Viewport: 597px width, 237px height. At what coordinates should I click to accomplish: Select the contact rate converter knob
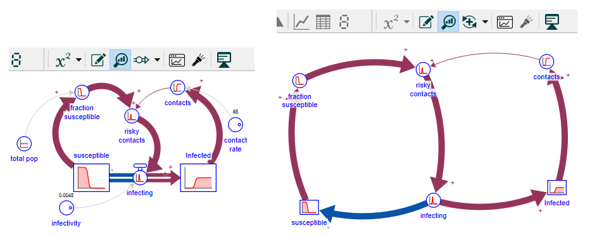236,124
